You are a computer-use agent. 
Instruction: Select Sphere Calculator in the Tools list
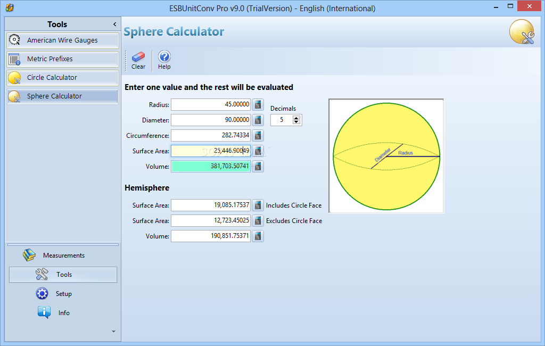point(63,97)
